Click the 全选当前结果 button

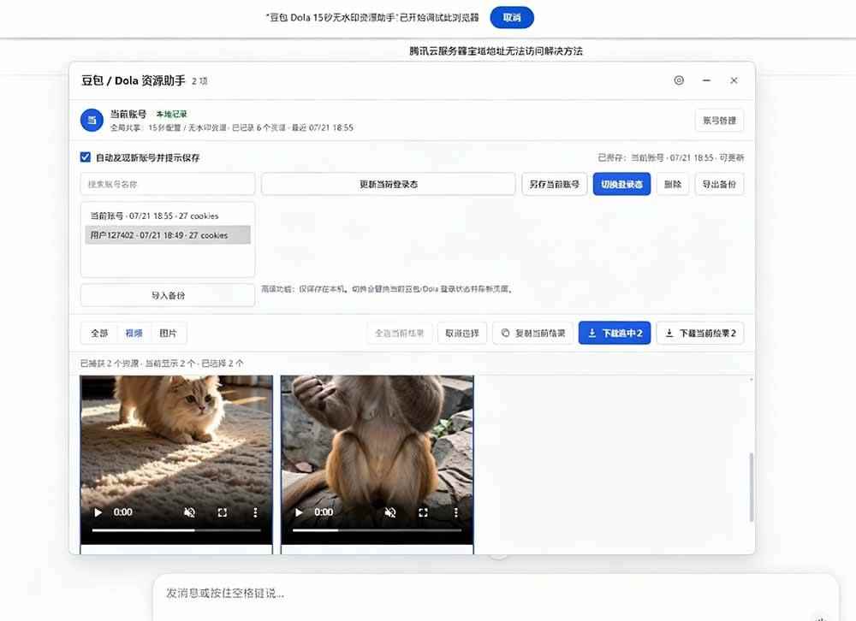coord(399,333)
